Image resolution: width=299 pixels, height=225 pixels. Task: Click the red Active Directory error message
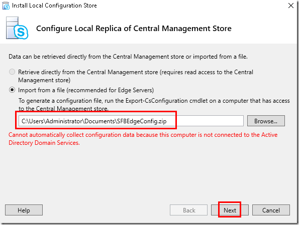pos(143,139)
